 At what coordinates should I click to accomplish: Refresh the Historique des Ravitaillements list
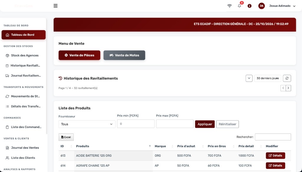pos(287,78)
